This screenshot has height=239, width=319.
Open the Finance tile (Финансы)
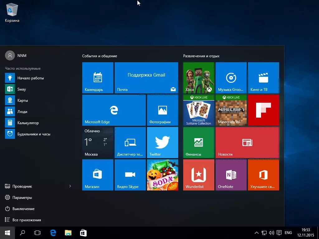[x=198, y=143]
